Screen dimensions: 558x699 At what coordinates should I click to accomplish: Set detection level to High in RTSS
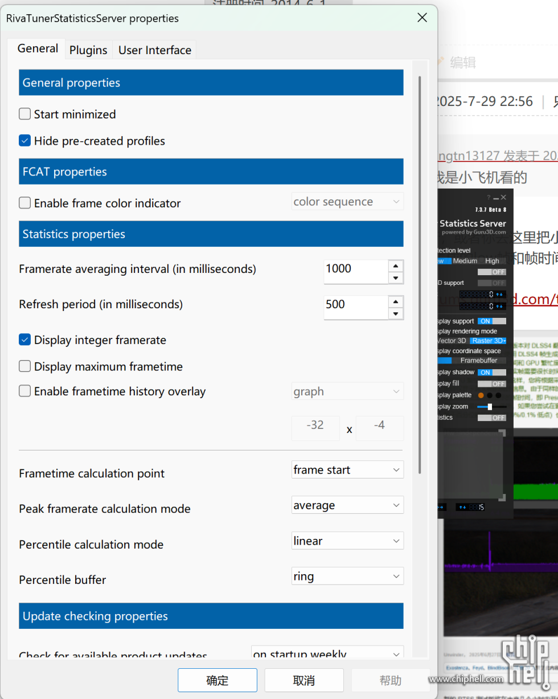493,261
